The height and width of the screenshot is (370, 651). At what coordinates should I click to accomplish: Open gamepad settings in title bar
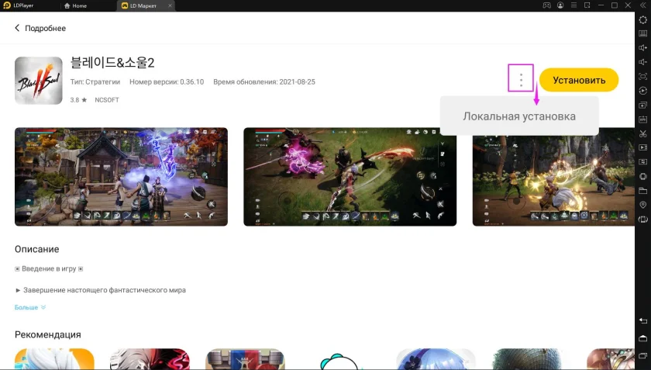click(547, 5)
